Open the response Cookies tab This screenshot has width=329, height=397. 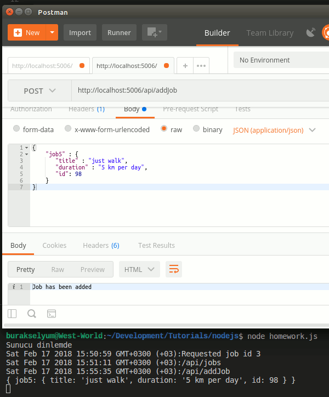(54, 245)
